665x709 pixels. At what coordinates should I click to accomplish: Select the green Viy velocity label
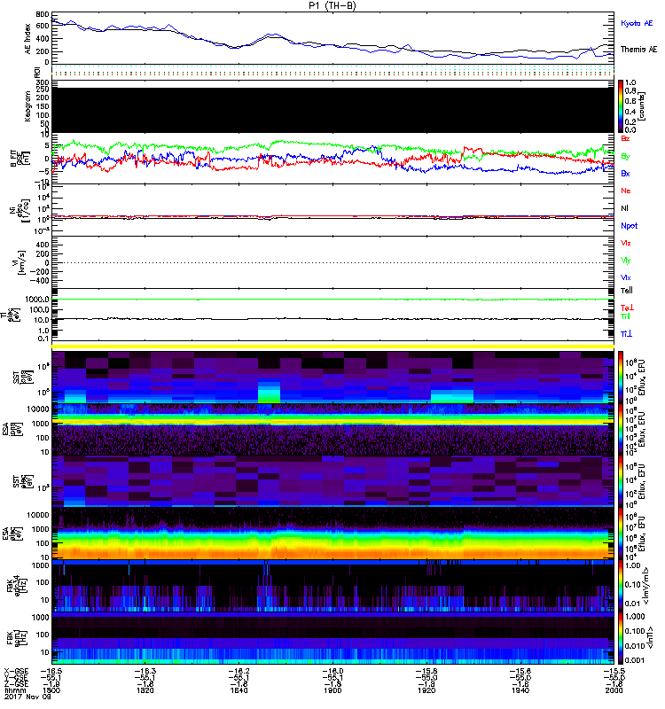(x=626, y=260)
